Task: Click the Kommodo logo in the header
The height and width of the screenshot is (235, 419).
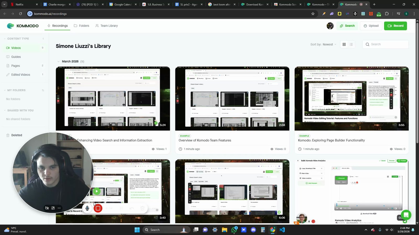Action: point(23,26)
